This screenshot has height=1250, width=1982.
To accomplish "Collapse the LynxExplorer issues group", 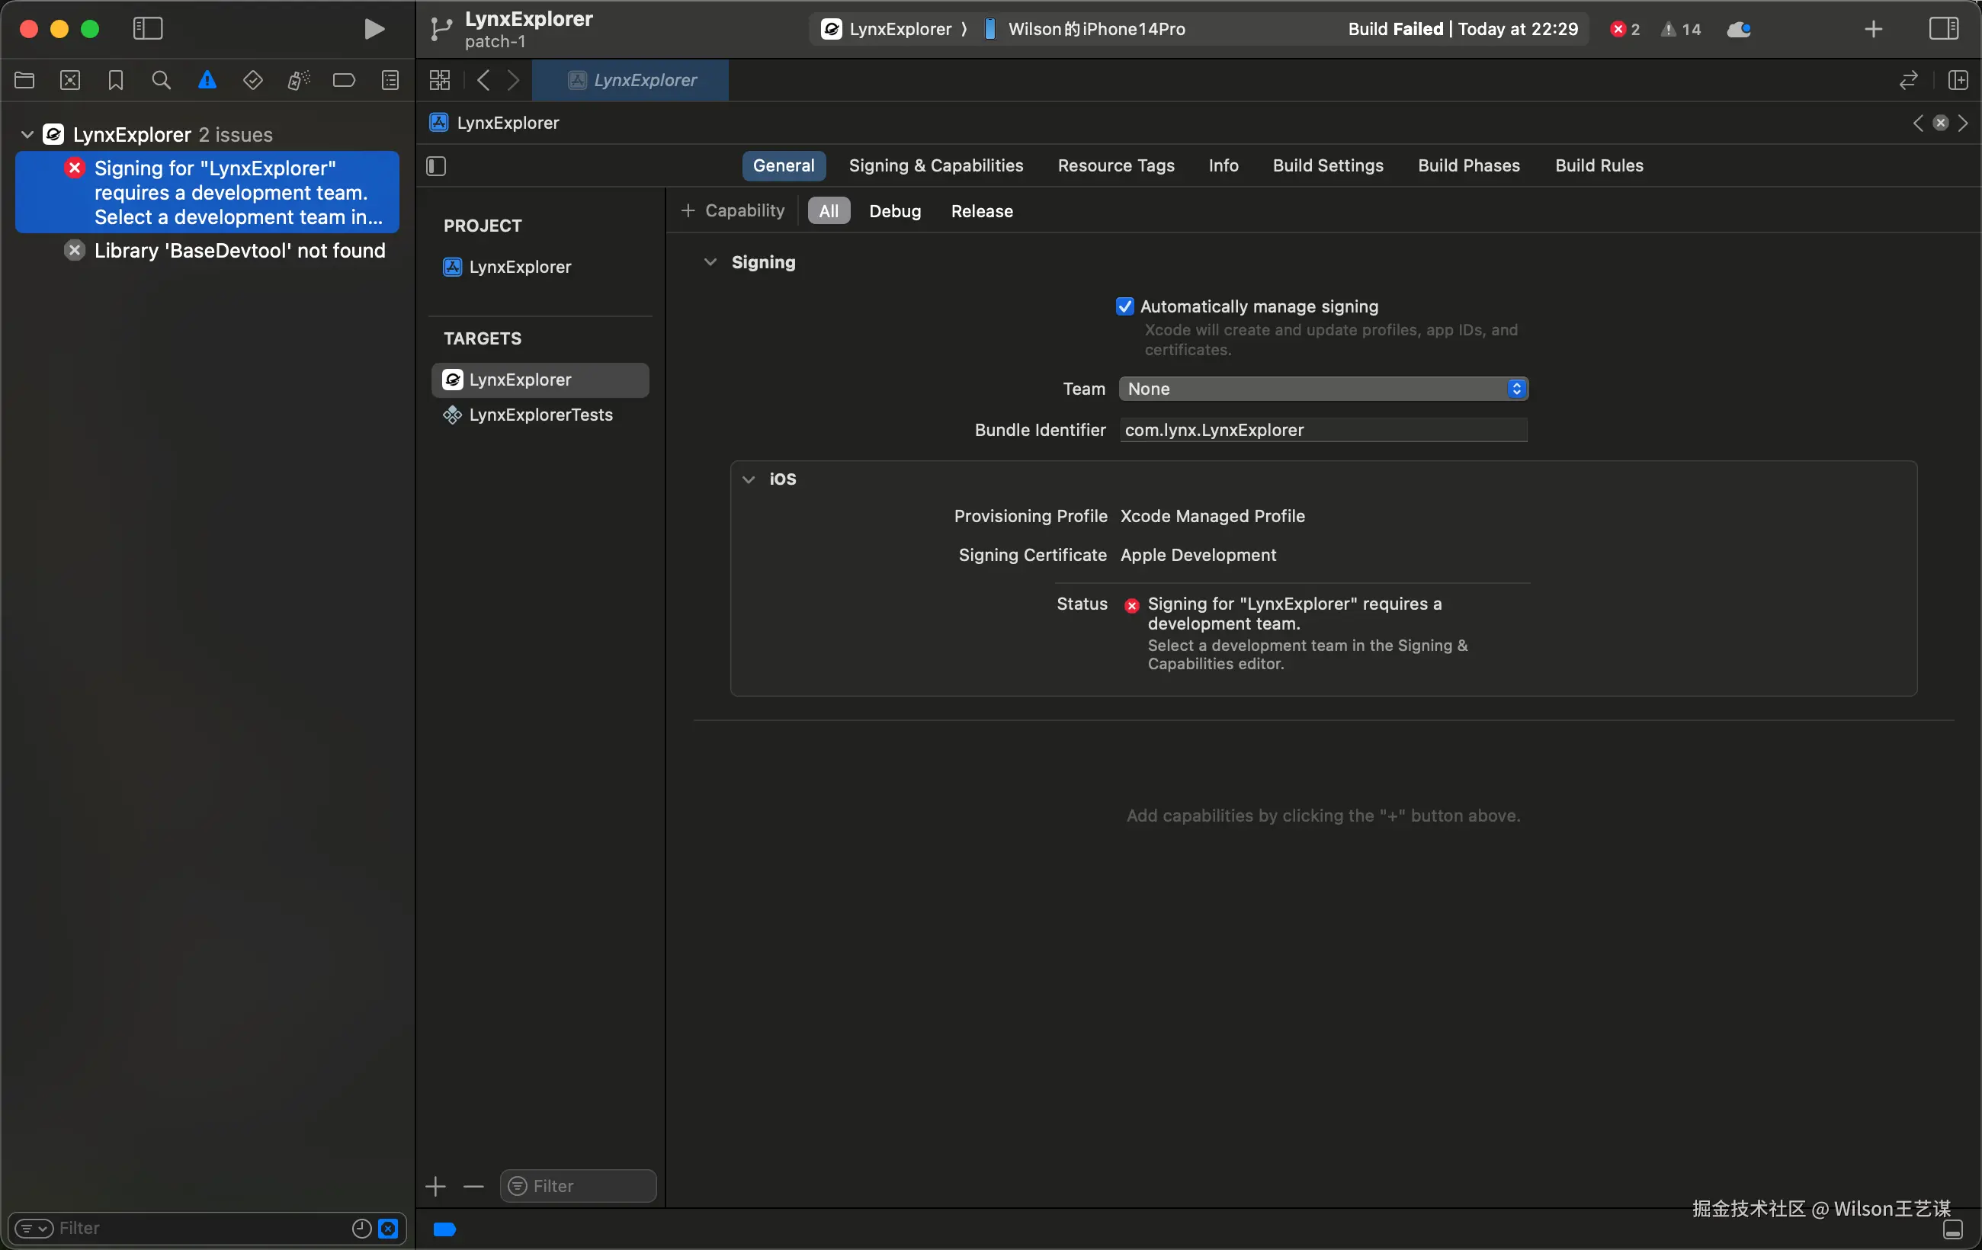I will pyautogui.click(x=27, y=134).
